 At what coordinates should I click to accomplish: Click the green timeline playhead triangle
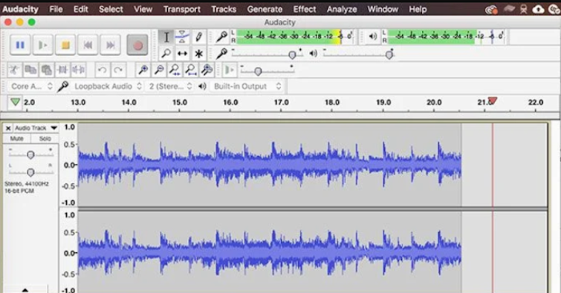[15, 102]
